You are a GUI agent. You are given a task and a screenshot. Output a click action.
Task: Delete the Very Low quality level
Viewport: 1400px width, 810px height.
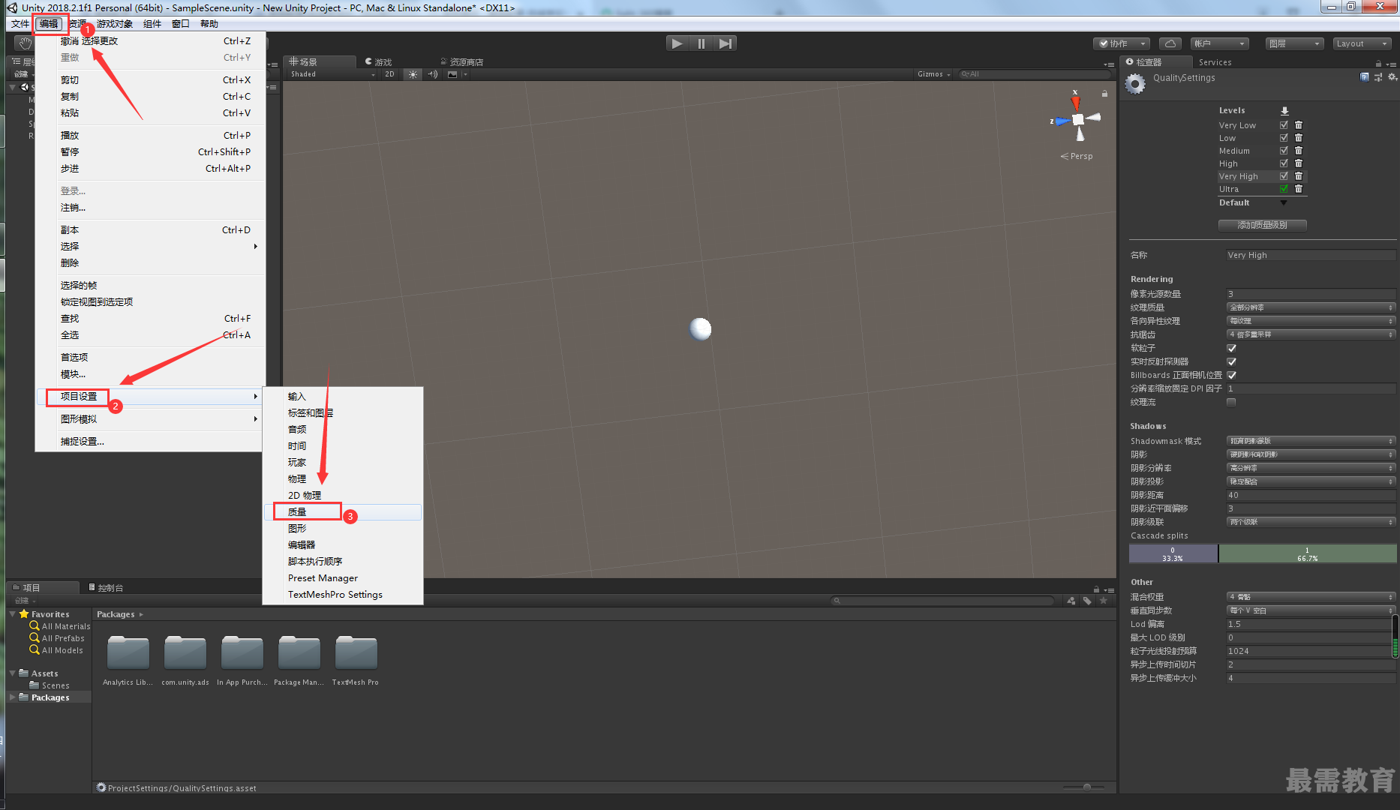pyautogui.click(x=1299, y=125)
